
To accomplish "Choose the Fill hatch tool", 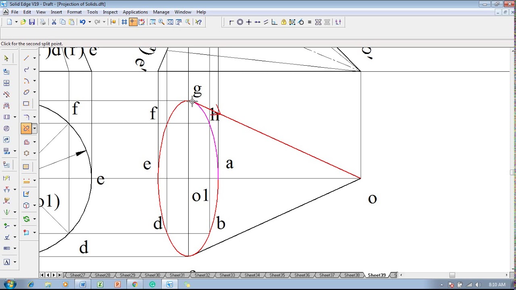I will [26, 167].
